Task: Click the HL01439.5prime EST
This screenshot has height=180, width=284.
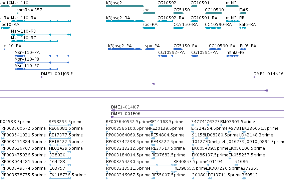Action: tap(60, 152)
